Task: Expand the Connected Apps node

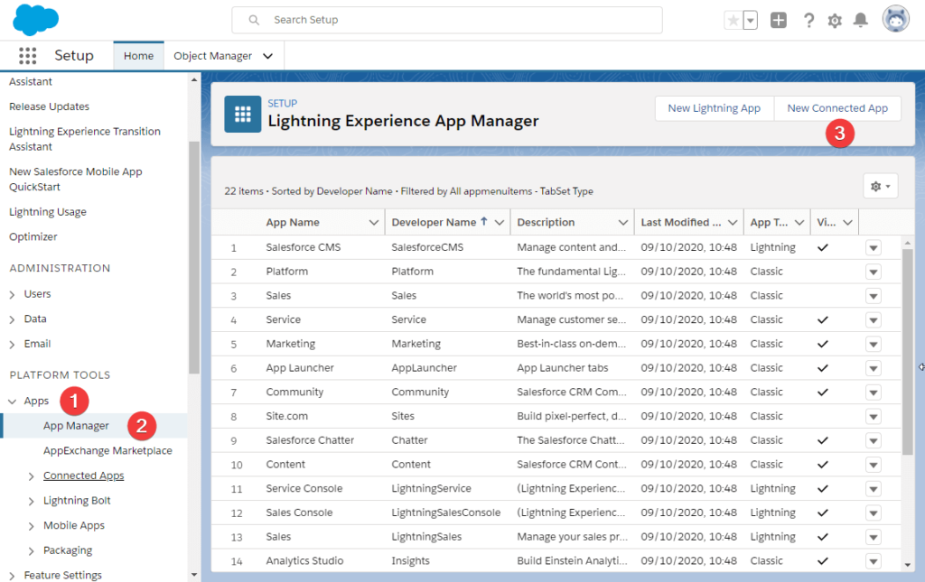Action: [x=32, y=476]
